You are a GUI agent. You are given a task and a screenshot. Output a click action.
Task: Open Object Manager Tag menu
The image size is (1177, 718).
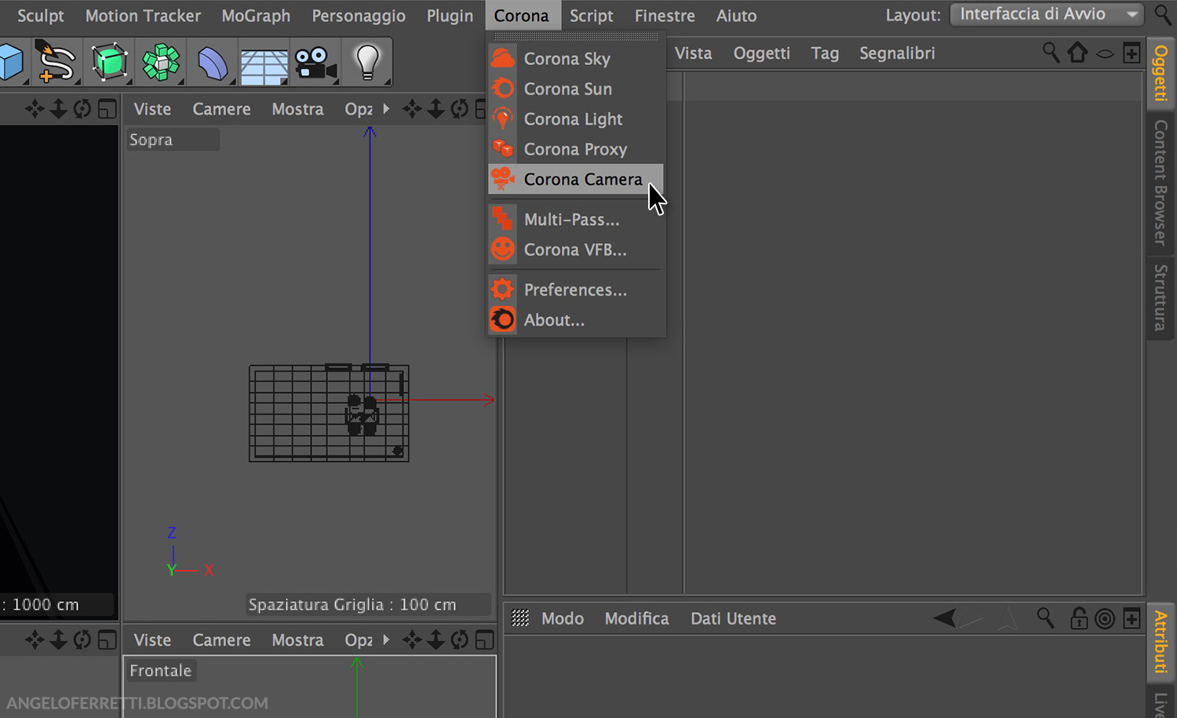tap(825, 53)
